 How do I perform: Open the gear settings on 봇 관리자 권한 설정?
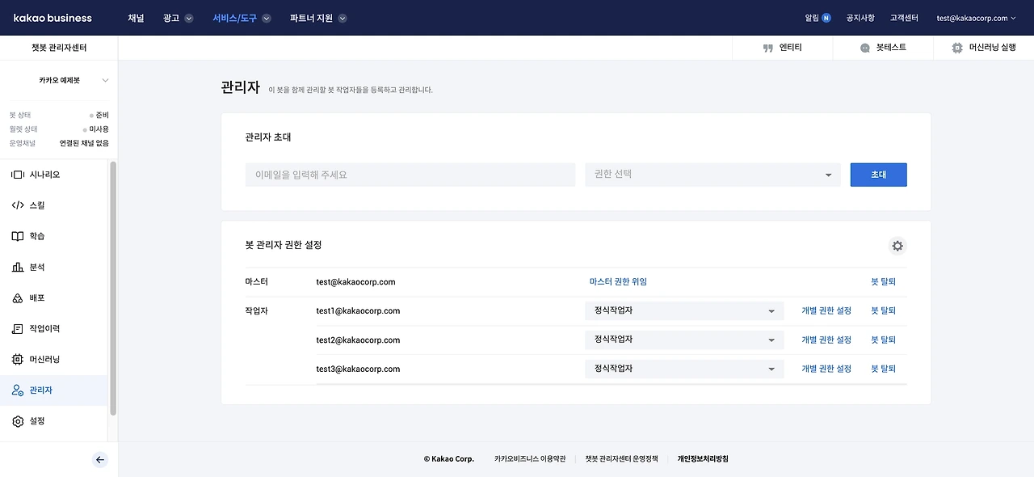897,246
